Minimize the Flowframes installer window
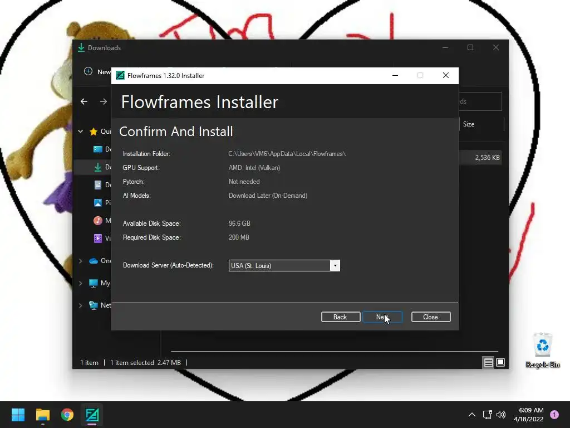 click(x=395, y=75)
